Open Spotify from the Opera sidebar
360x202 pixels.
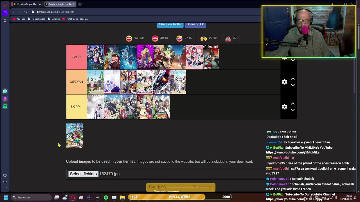[x=5, y=106]
